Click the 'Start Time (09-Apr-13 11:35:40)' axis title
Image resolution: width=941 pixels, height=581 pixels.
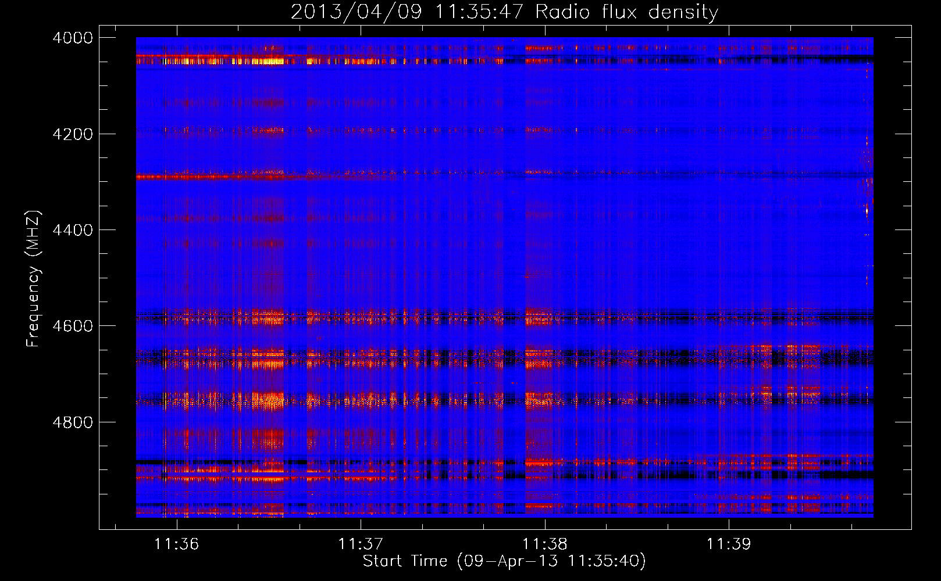tap(504, 561)
